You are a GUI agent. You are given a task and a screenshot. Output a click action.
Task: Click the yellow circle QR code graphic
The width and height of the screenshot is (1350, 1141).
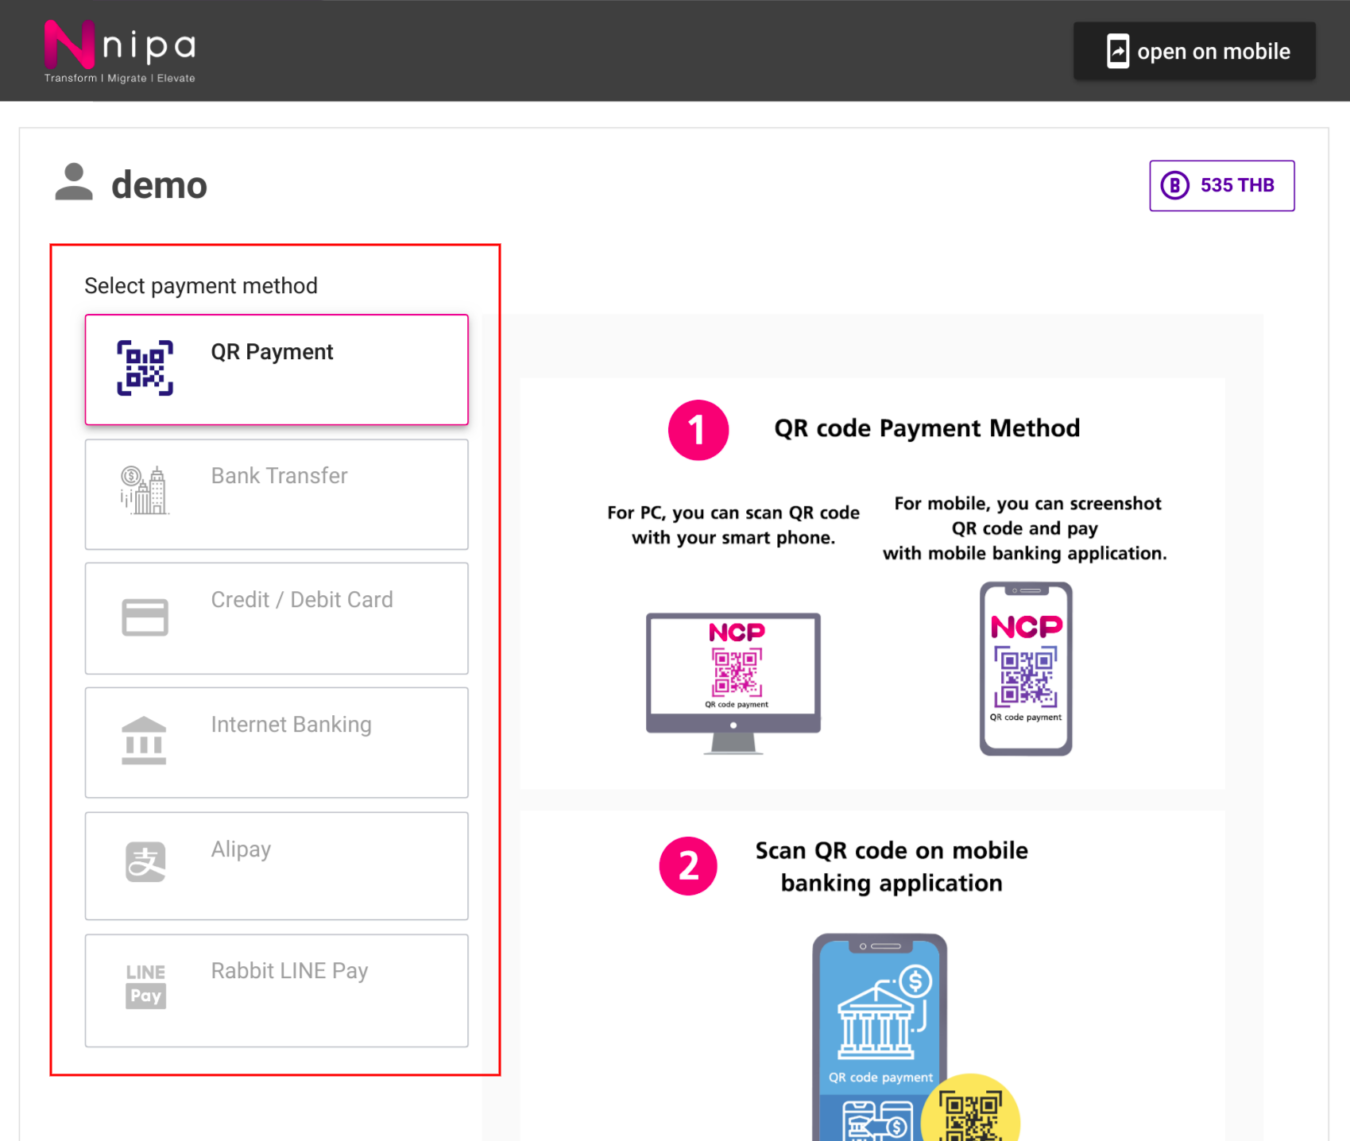pos(970,1108)
